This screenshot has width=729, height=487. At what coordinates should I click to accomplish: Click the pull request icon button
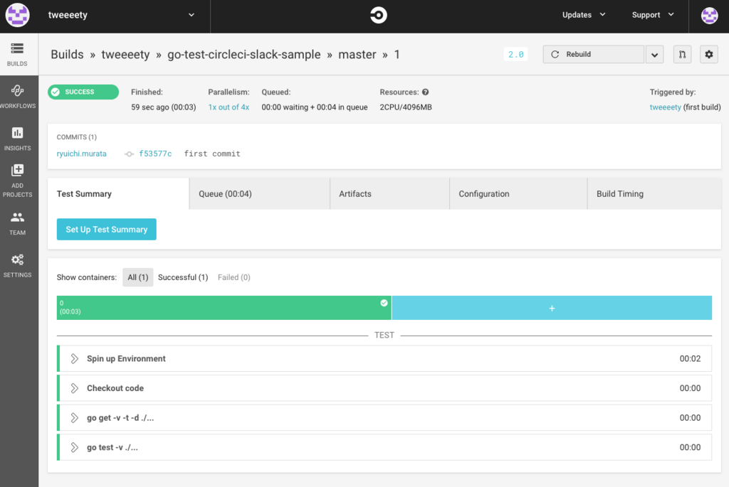pos(682,54)
